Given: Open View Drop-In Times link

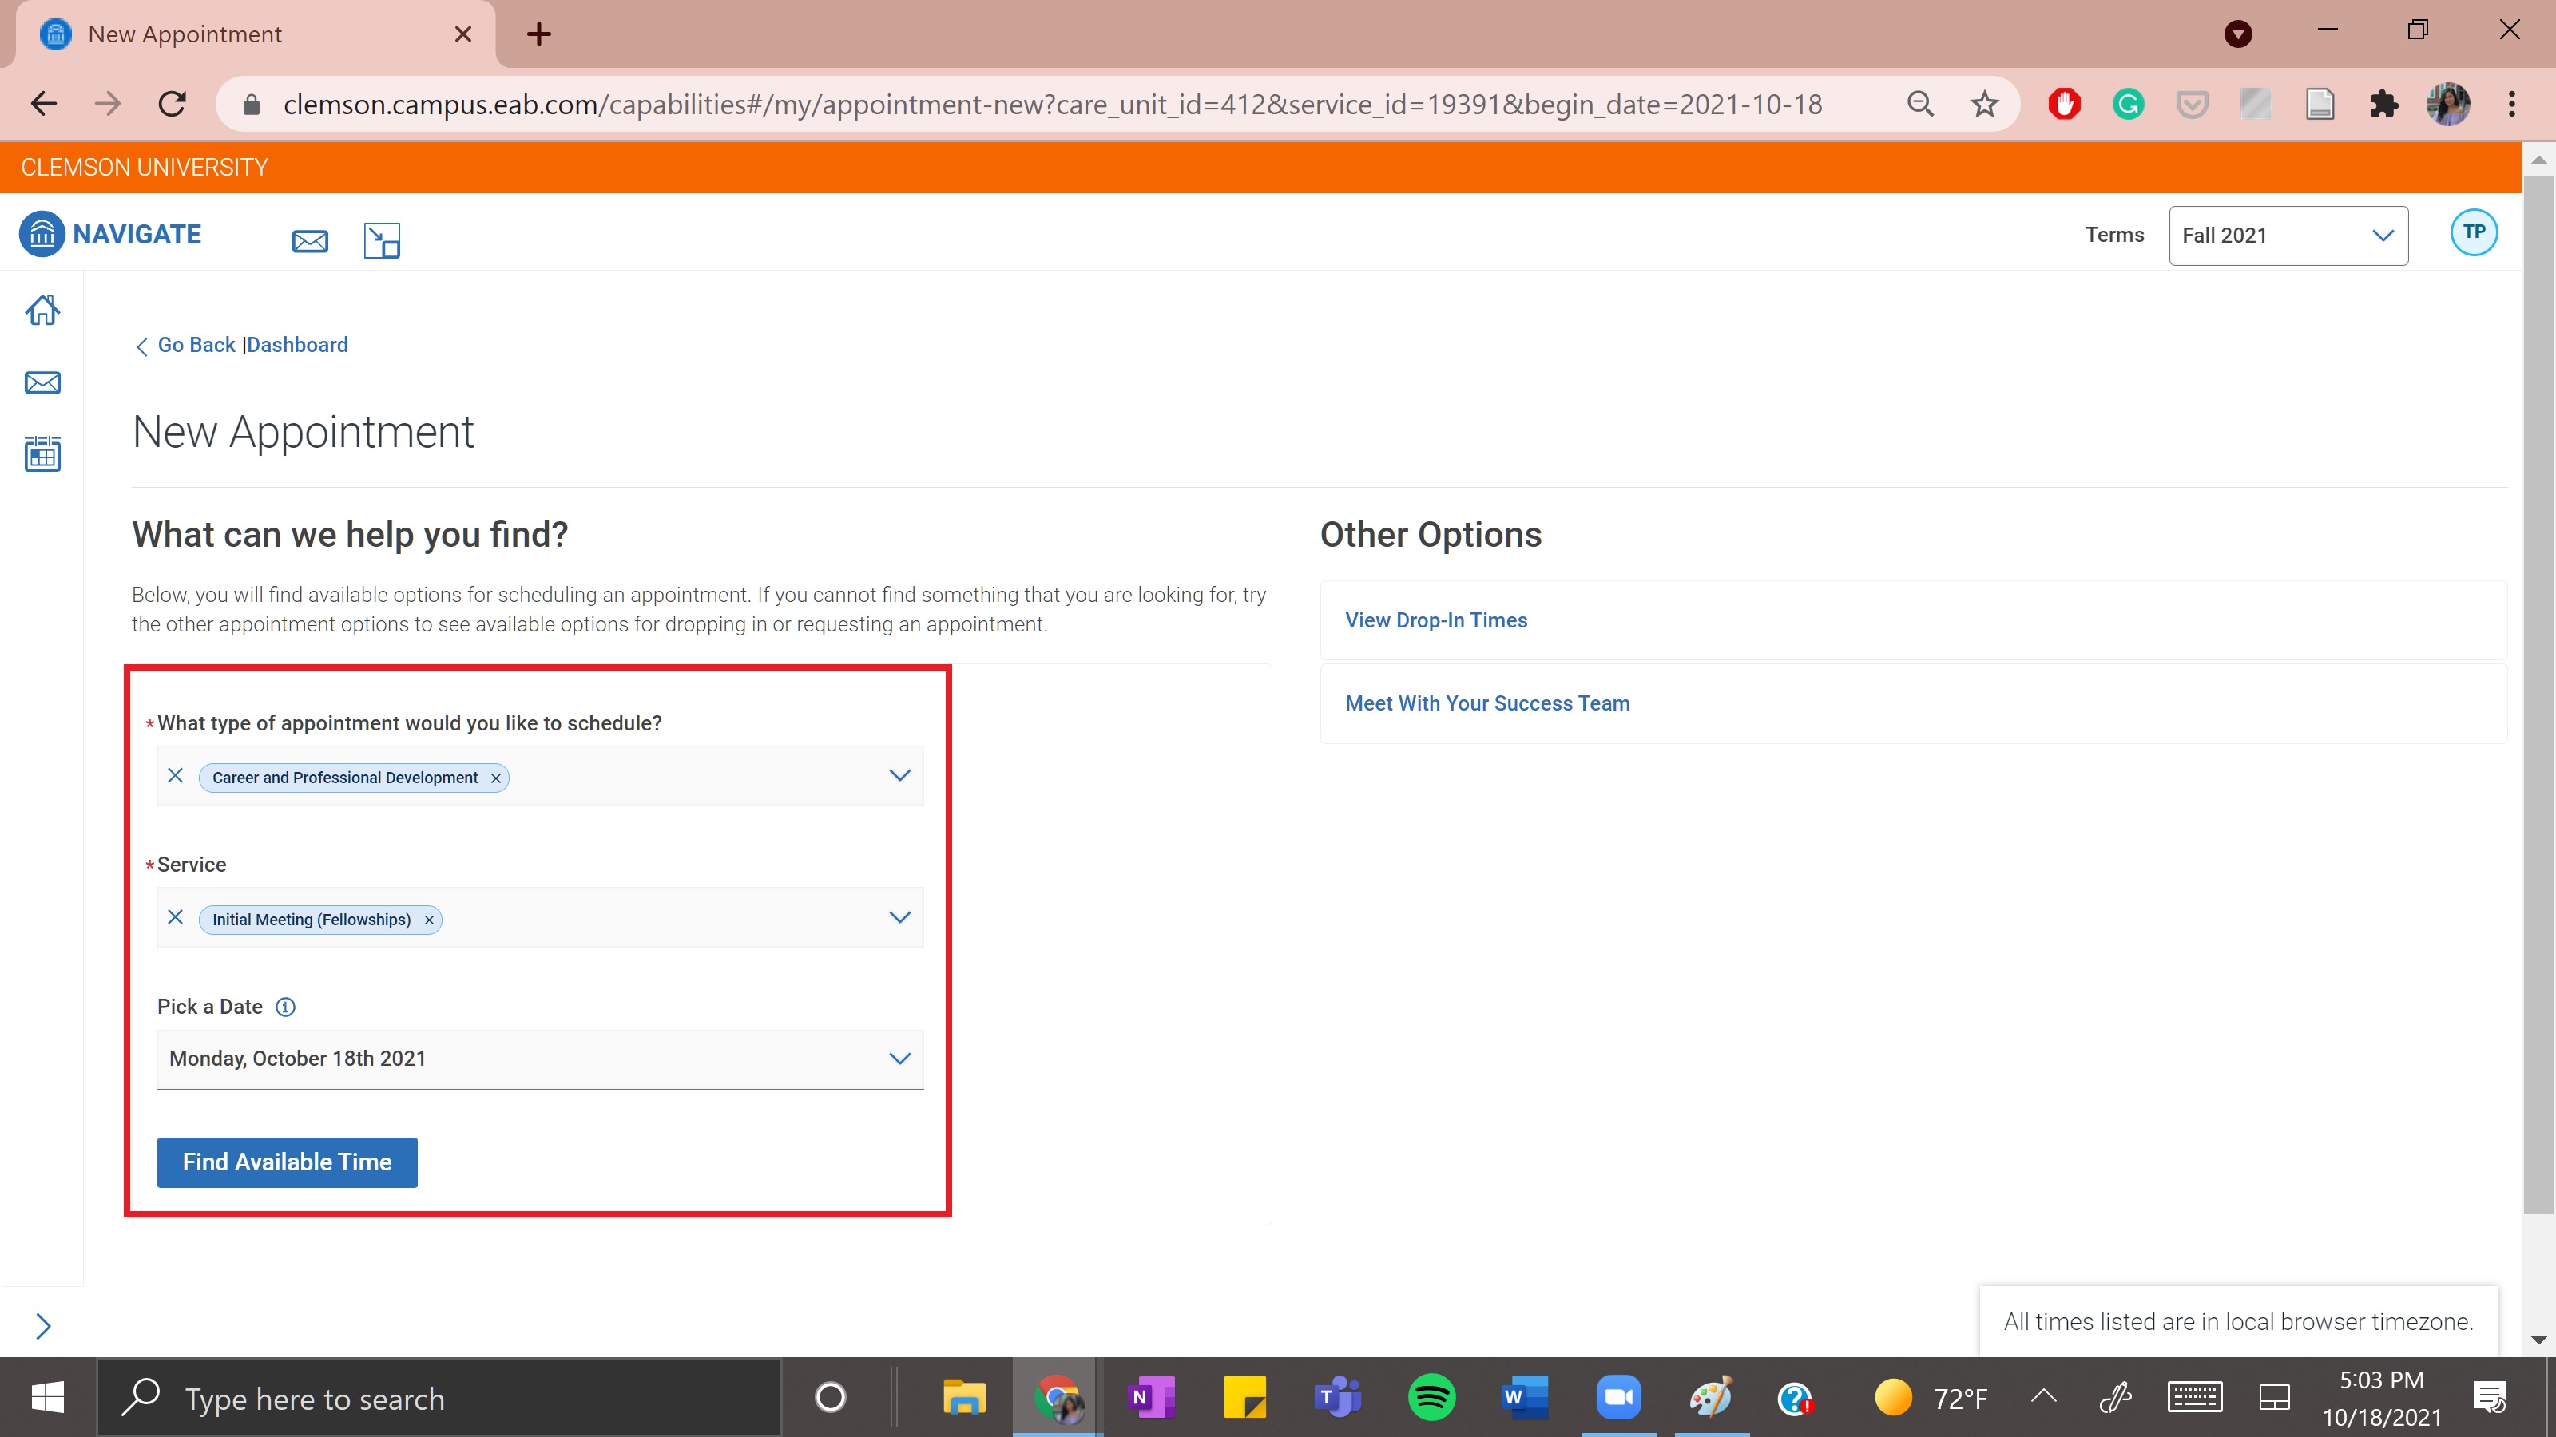Looking at the screenshot, I should click(1436, 621).
